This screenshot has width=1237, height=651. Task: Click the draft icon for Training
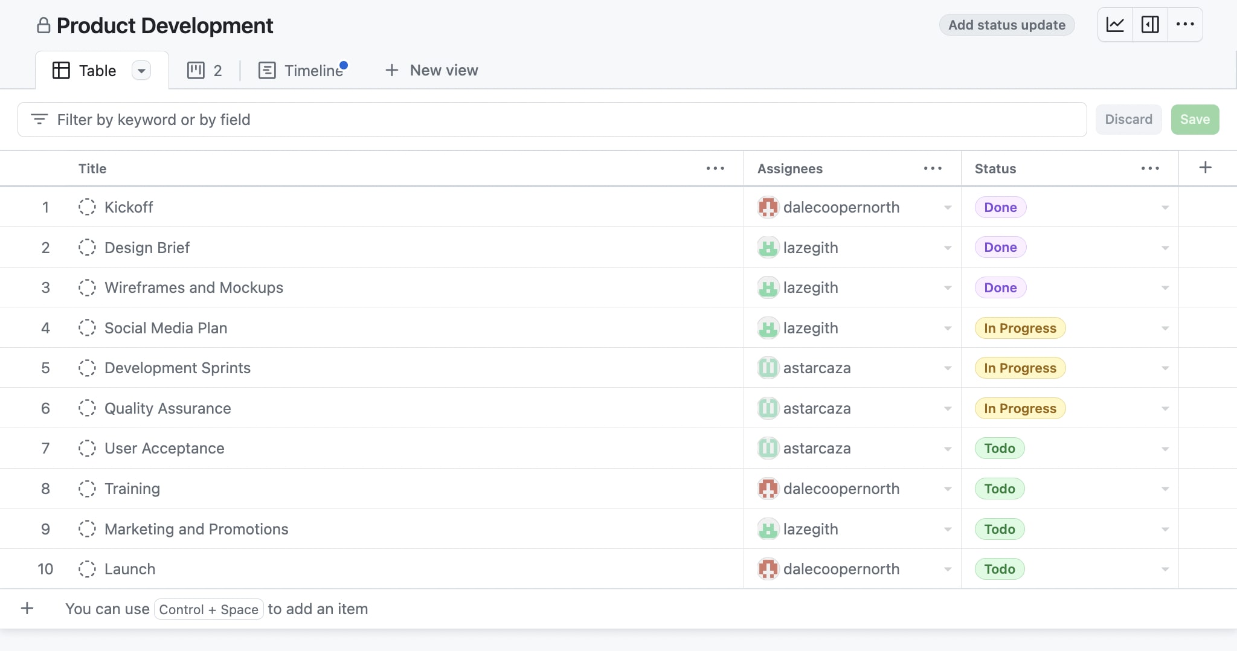[x=87, y=489]
